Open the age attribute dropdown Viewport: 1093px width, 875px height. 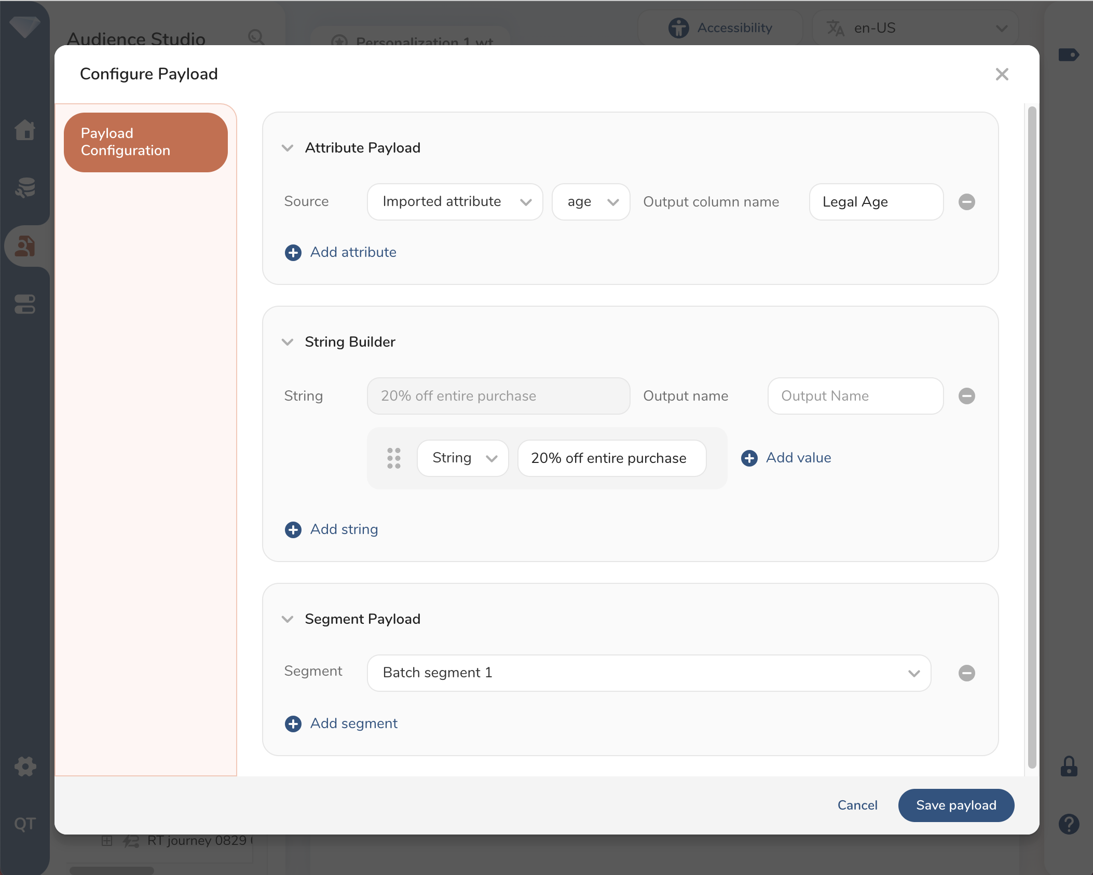[591, 202]
